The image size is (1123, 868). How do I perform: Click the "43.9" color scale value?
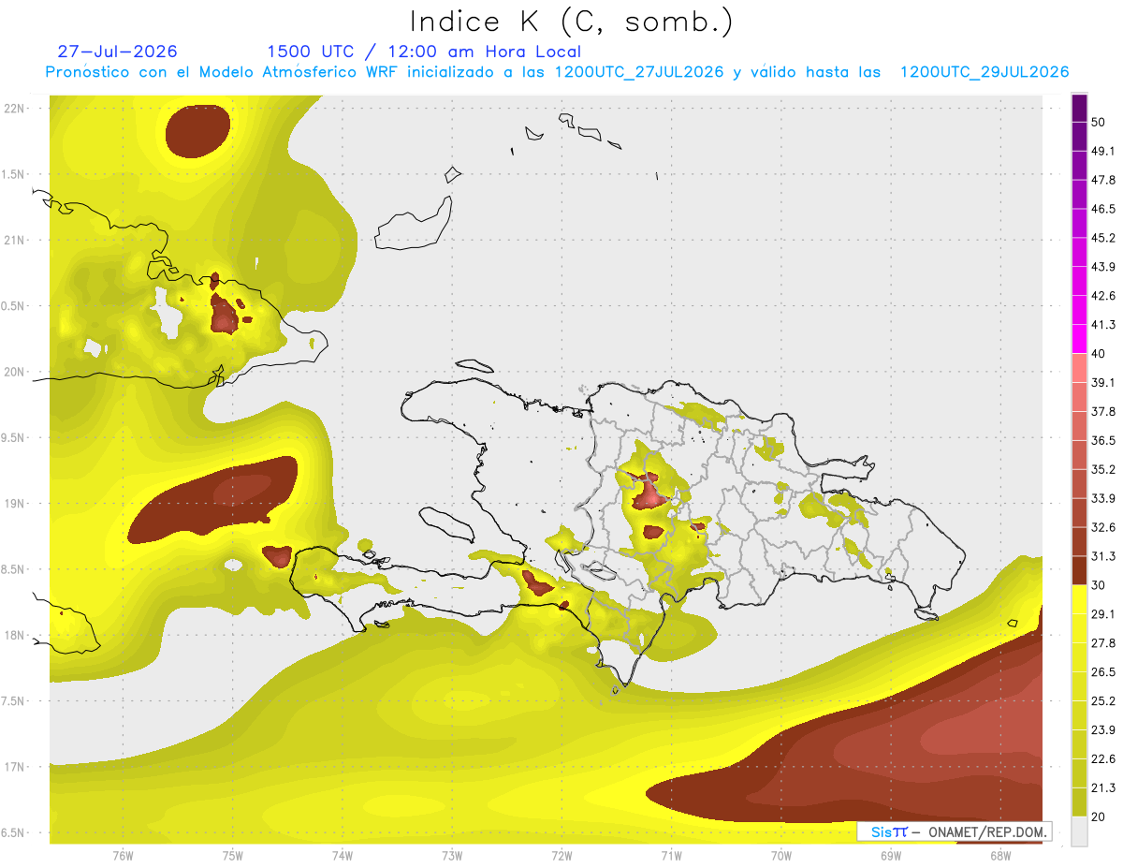tap(1103, 267)
